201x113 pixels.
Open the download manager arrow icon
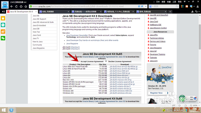click(x=198, y=6)
